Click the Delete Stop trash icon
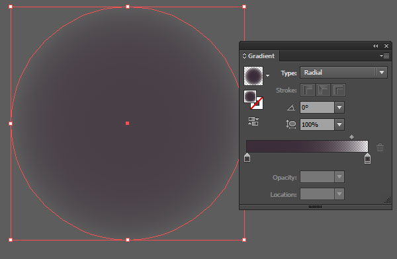 click(x=380, y=147)
